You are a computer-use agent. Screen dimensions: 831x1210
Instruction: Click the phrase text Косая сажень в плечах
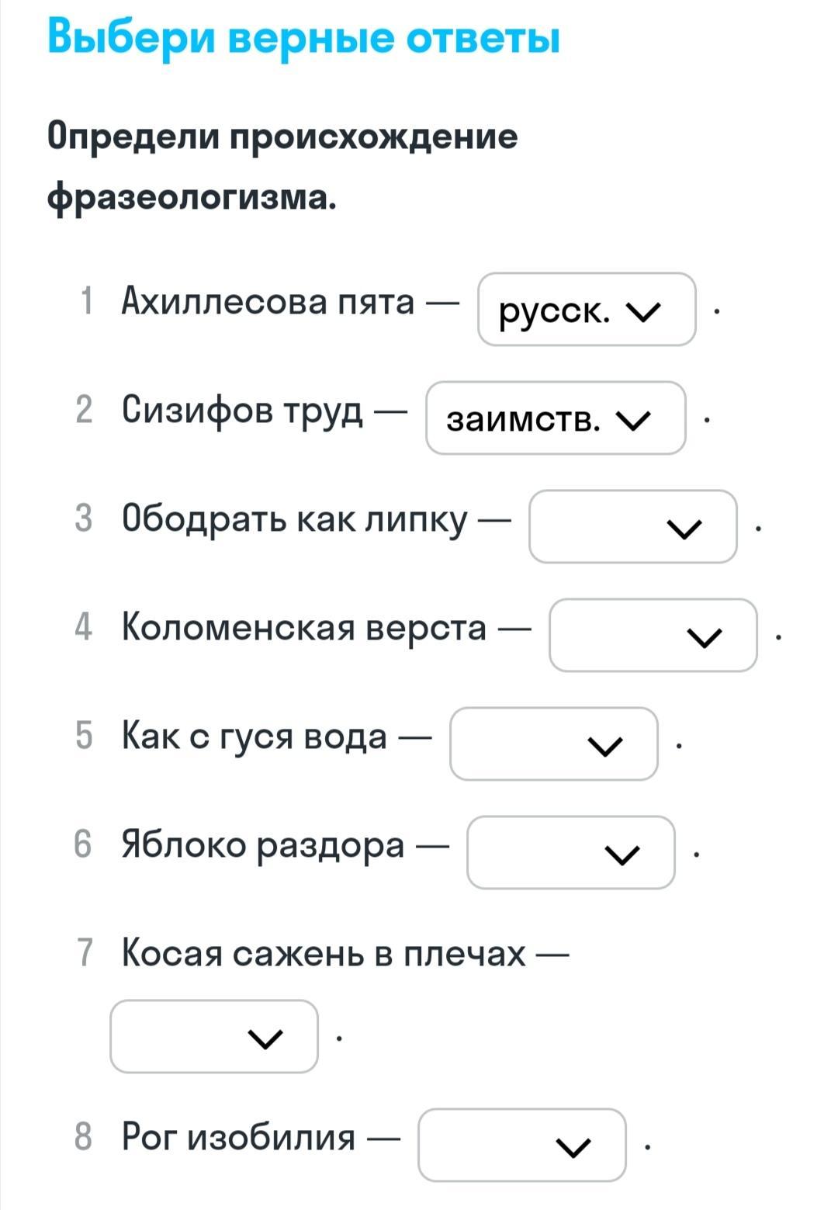(323, 953)
